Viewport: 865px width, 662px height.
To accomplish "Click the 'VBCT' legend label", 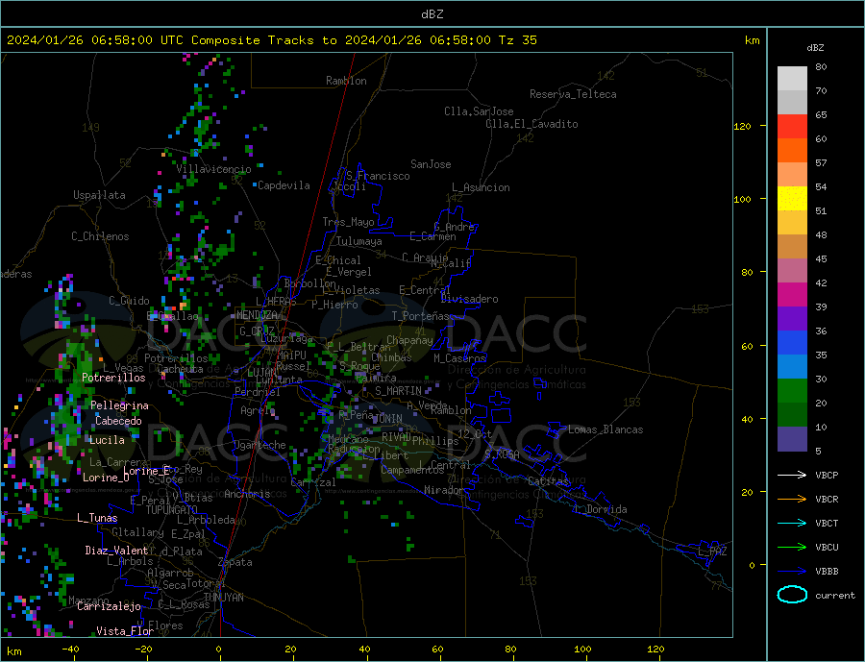I will click(x=827, y=523).
